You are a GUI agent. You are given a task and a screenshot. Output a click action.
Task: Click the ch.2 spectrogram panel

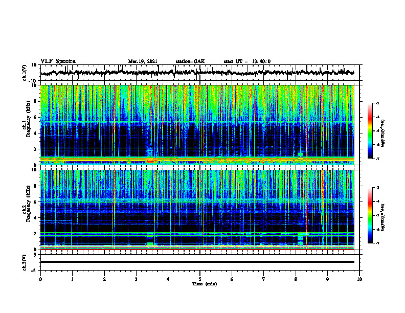point(197,210)
